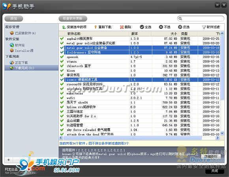This screenshot has height=177, width=229.
Task: Click size 7.70 MB of vefit
Action: (x=171, y=98)
